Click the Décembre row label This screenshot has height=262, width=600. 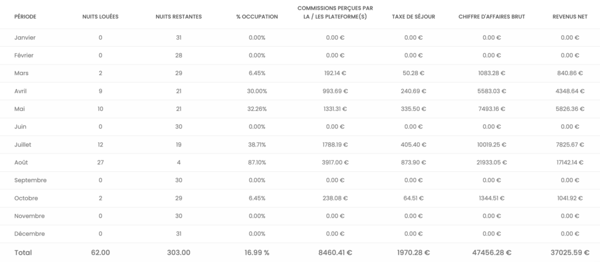point(28,234)
